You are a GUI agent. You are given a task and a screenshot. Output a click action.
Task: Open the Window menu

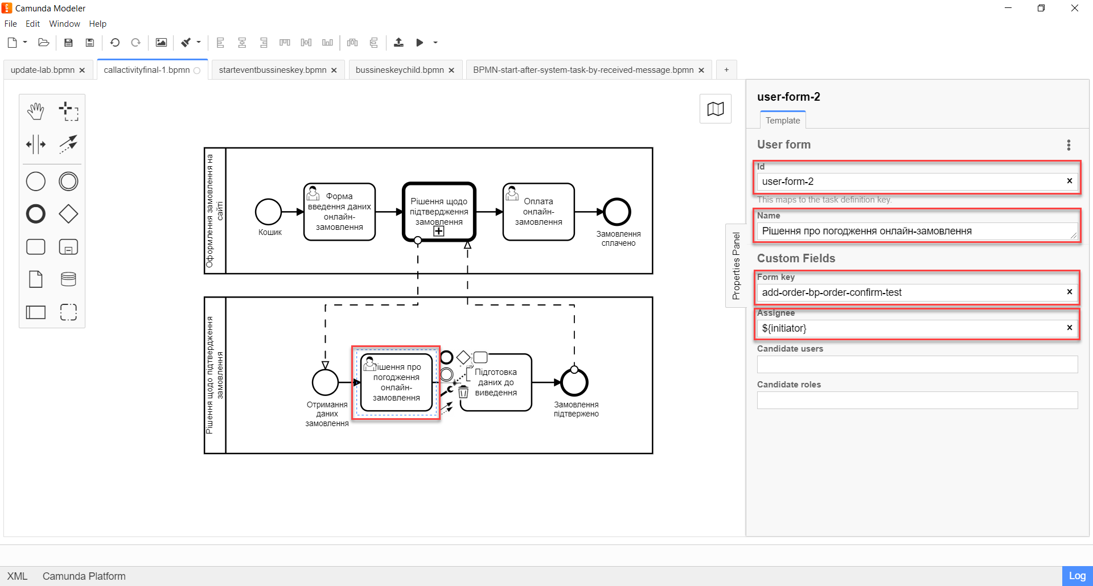64,24
